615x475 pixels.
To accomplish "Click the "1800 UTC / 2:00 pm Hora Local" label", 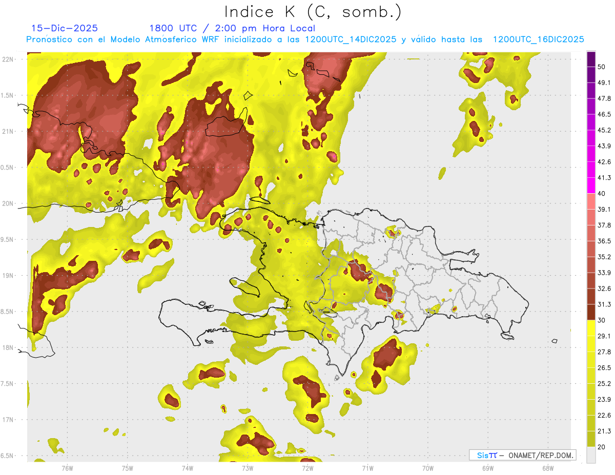I will click(x=232, y=28).
